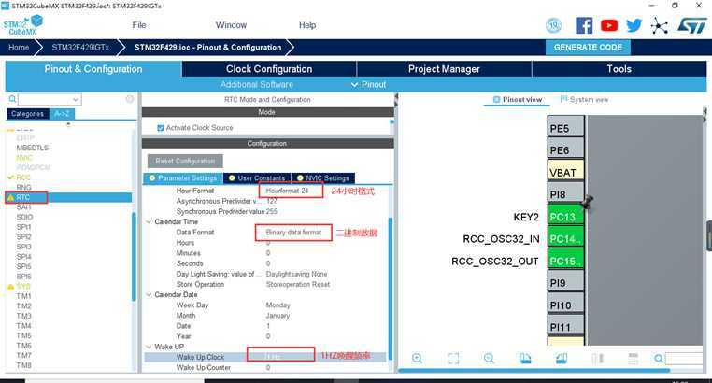Open the User Constants tab
This screenshot has width=712, height=383.
click(257, 178)
